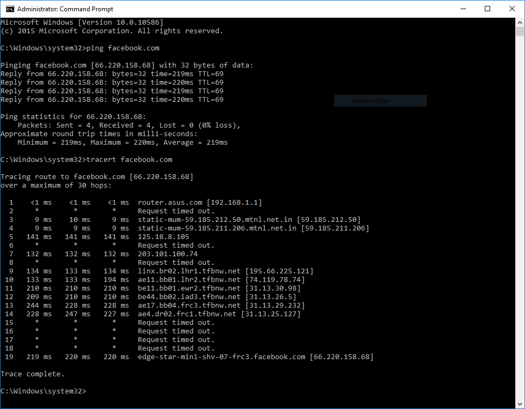
Task: Click 'Approximate round trip times' line
Action: tap(99, 134)
